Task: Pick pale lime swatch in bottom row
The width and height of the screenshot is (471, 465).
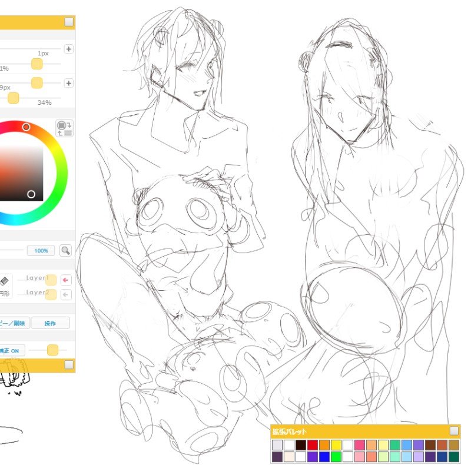Action: point(383,457)
